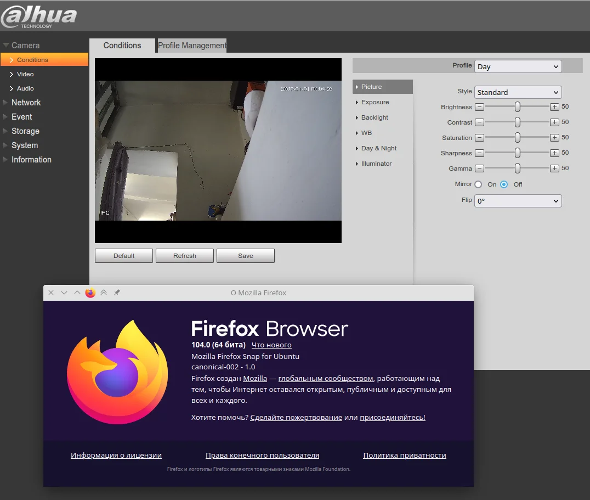Screen dimensions: 590x500
Task: Open the Style dropdown showing Standard
Action: [x=518, y=92]
